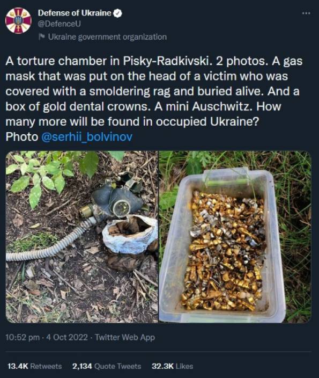
Task: View the 2,134 Quote Tweets list
Action: tap(107, 366)
